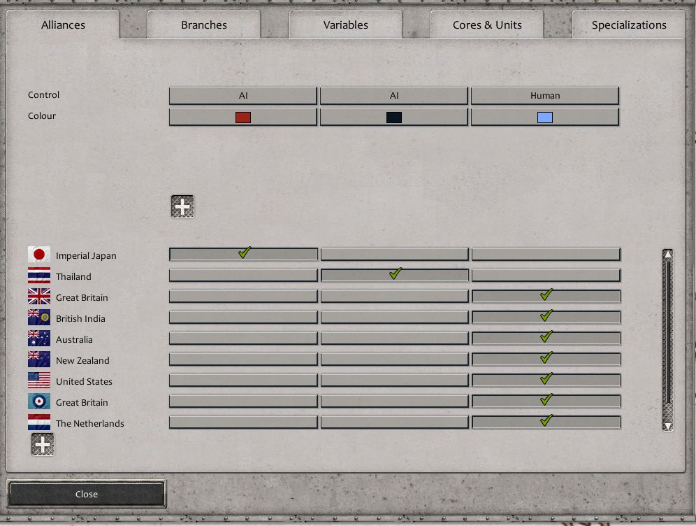Click the Australia flag icon
This screenshot has height=526, width=696.
39,339
